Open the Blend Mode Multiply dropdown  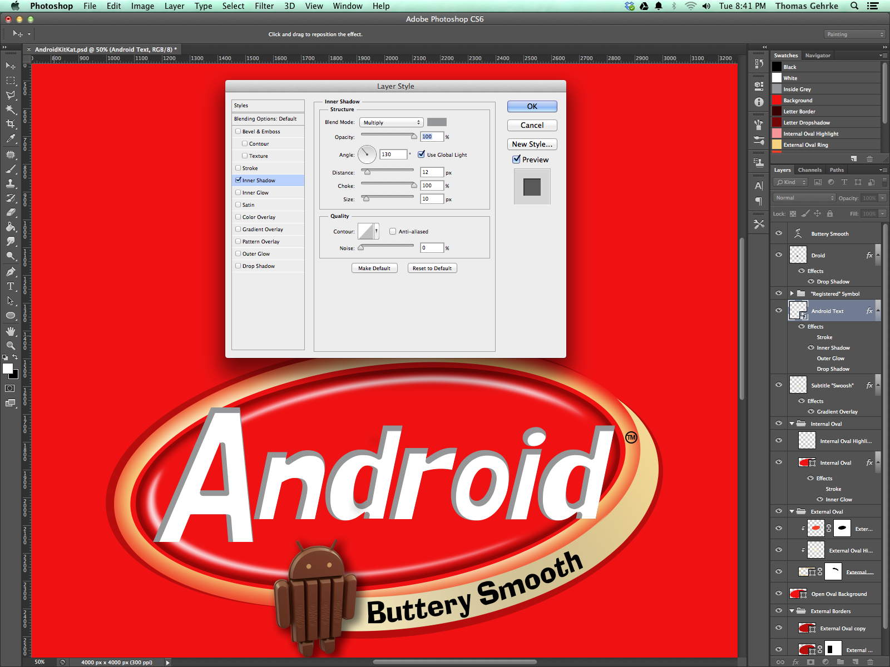click(x=392, y=122)
